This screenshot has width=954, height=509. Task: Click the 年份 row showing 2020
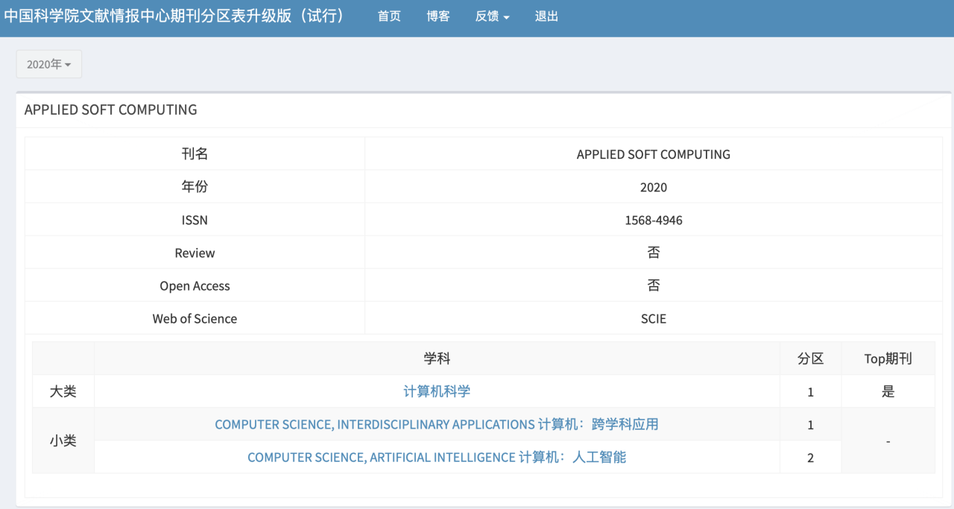coord(653,186)
